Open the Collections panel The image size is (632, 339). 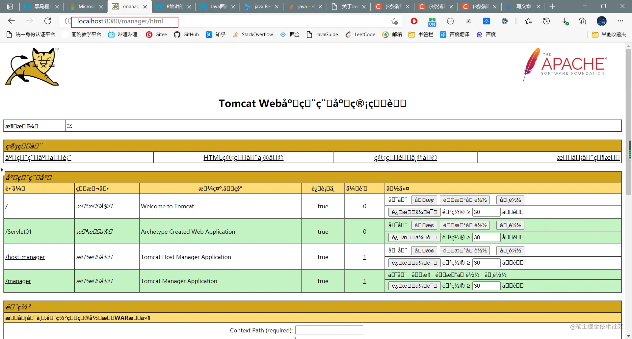pyautogui.click(x=583, y=21)
